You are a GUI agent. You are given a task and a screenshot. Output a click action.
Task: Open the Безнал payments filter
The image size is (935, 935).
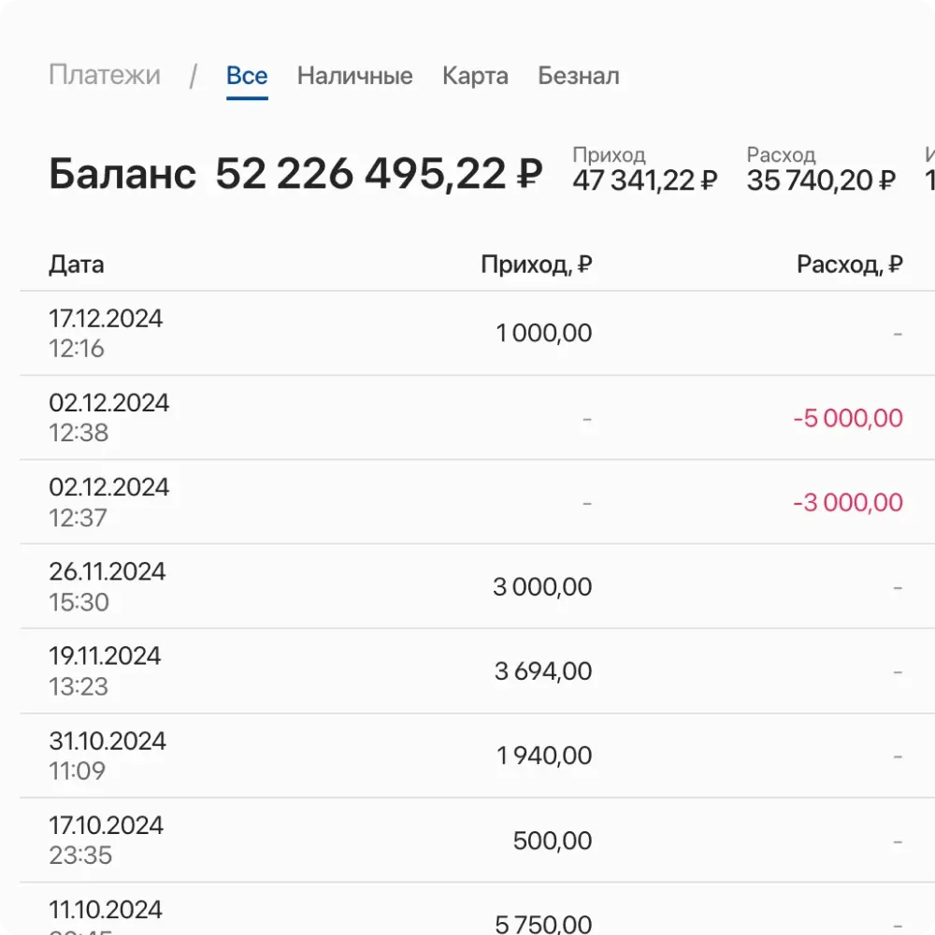pyautogui.click(x=579, y=76)
